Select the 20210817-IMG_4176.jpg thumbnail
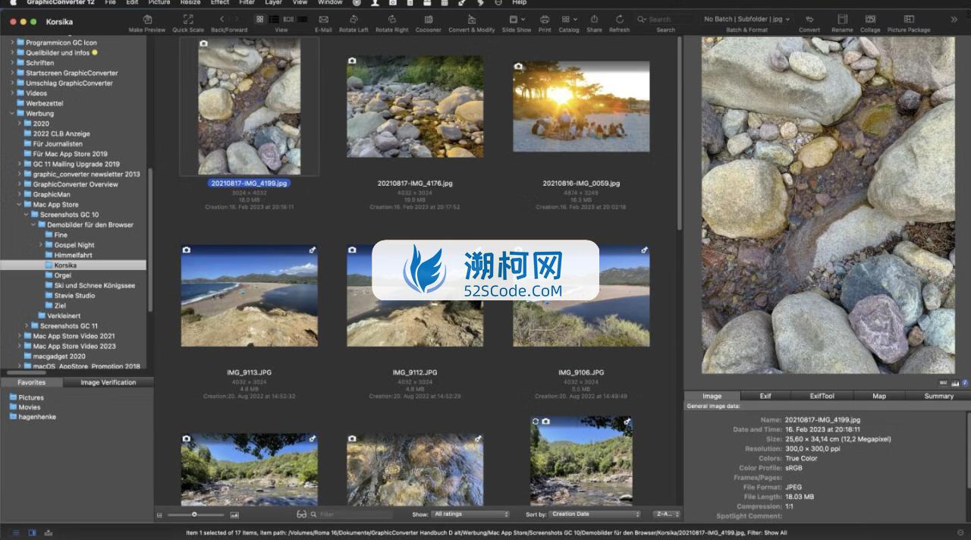 click(x=414, y=105)
